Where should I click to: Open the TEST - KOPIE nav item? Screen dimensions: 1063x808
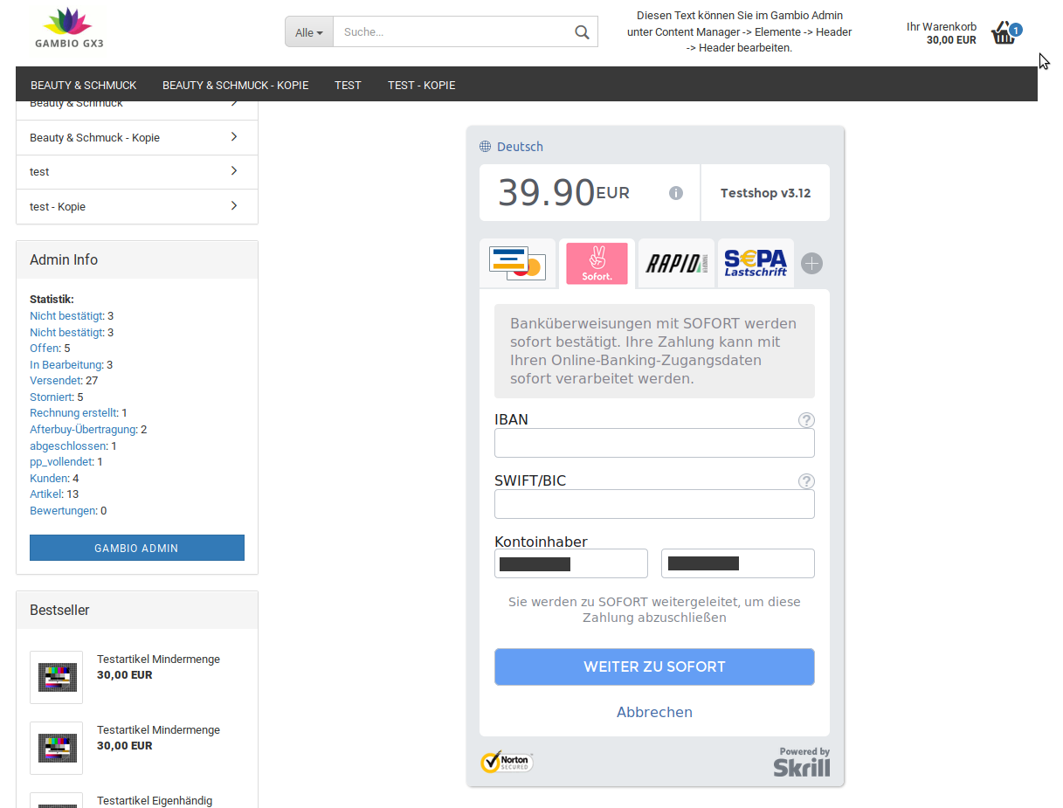click(x=421, y=85)
